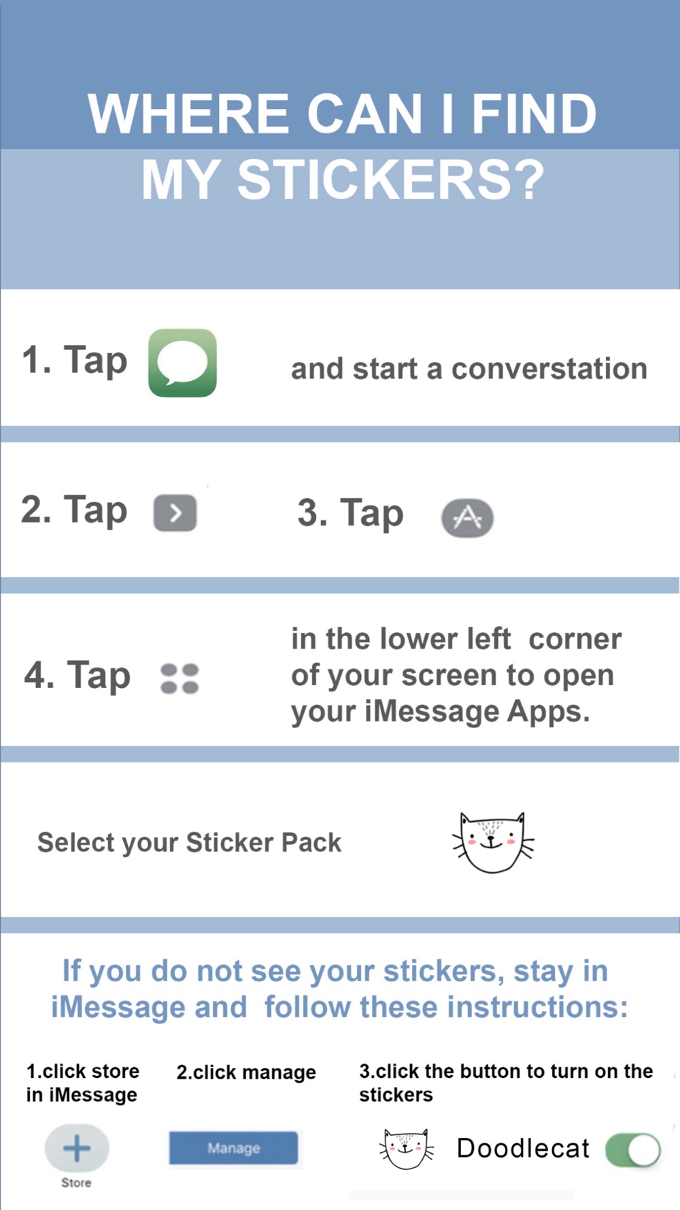Tap the gray chevron arrow icon

pyautogui.click(x=175, y=512)
